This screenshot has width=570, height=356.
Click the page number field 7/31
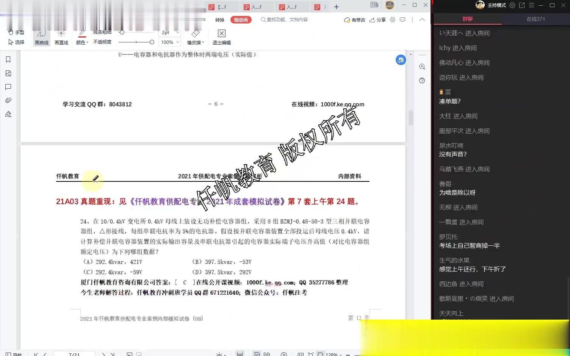click(x=74, y=354)
